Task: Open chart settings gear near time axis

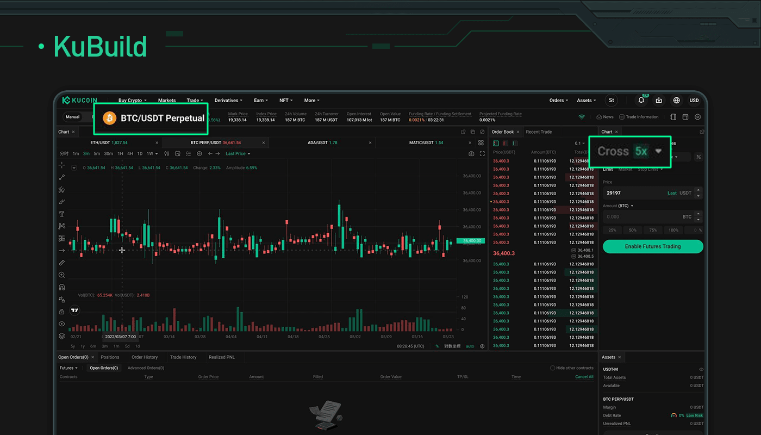Action: pos(482,346)
